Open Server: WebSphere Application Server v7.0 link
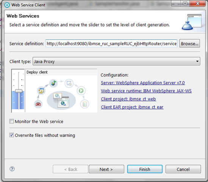This screenshot has width=208, height=182. [x=143, y=83]
